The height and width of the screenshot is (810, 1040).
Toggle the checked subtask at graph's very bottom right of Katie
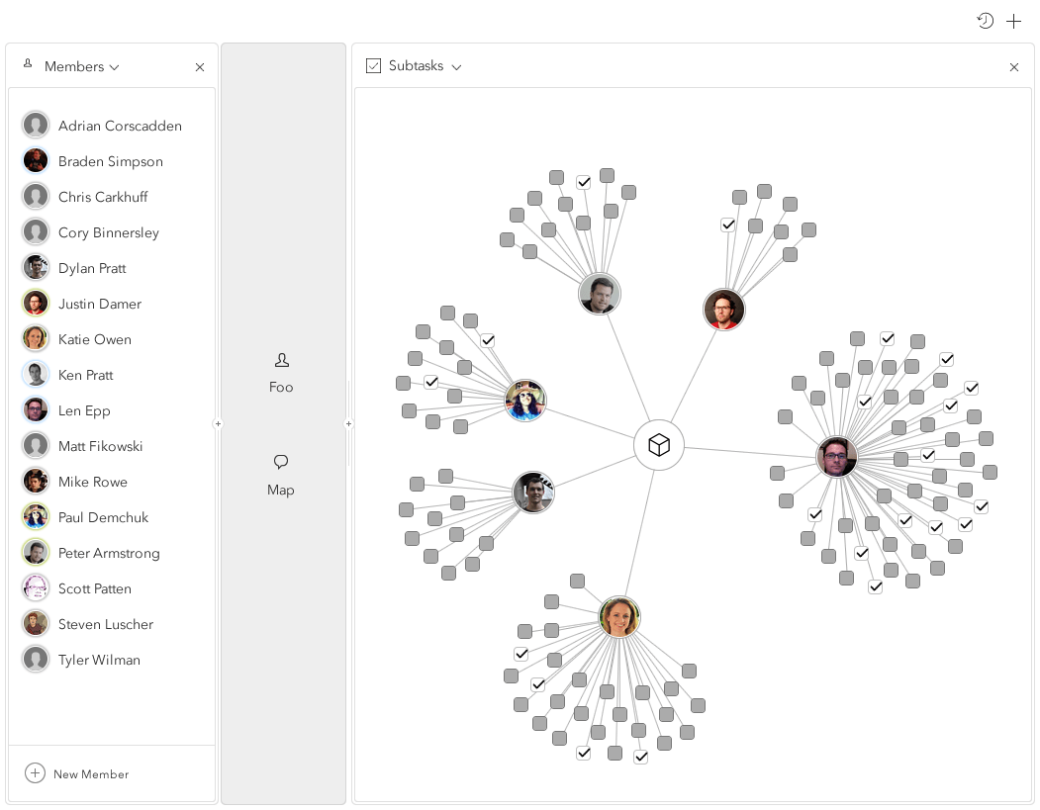tap(641, 757)
